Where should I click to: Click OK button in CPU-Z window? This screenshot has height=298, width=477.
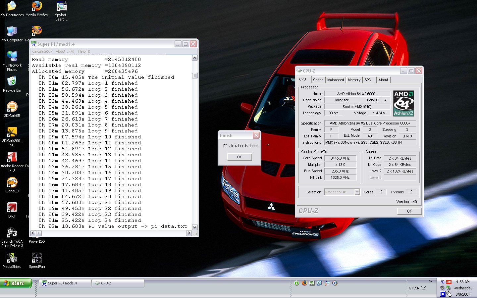pos(409,211)
